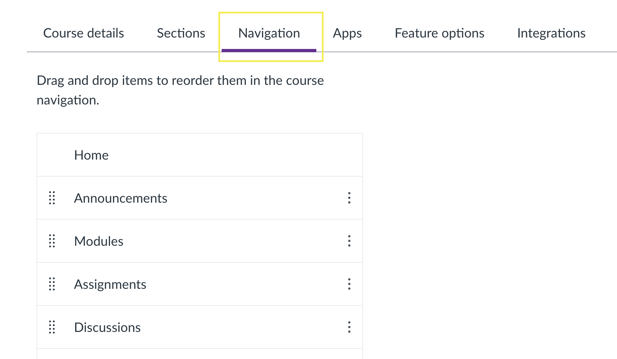Click the drag handle beside Modules

52,241
